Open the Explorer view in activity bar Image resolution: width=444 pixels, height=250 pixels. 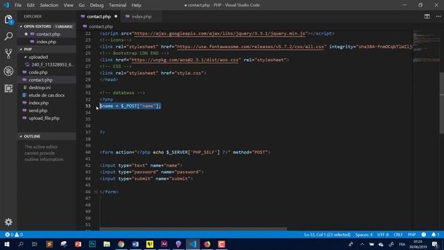pyautogui.click(x=8, y=19)
